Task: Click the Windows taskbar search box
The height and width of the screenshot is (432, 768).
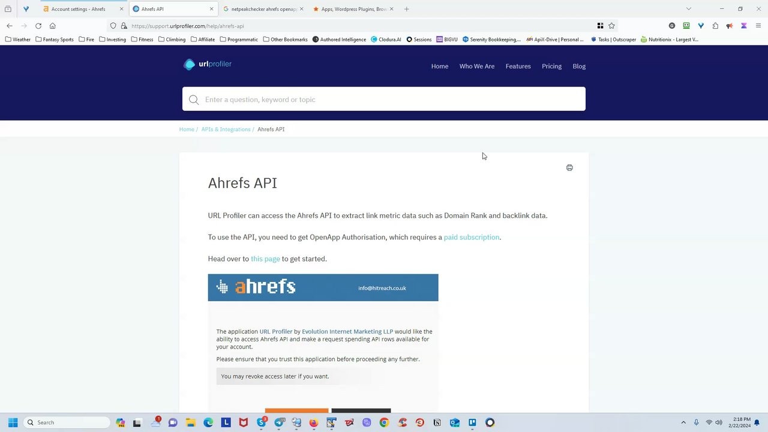Action: (x=67, y=422)
